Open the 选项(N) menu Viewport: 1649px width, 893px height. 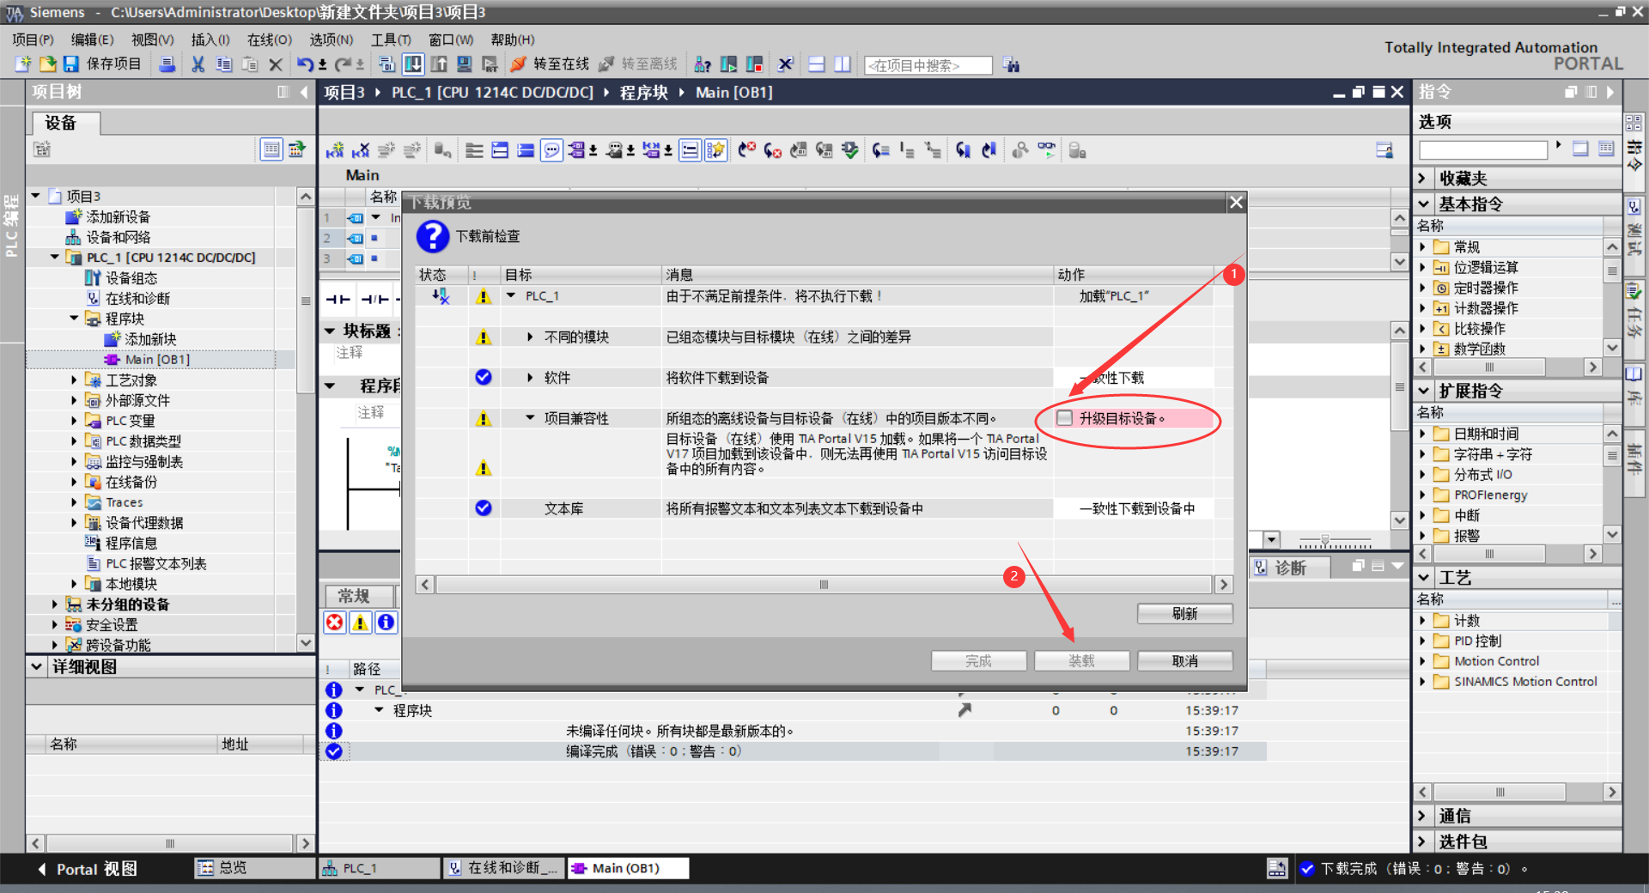point(331,39)
